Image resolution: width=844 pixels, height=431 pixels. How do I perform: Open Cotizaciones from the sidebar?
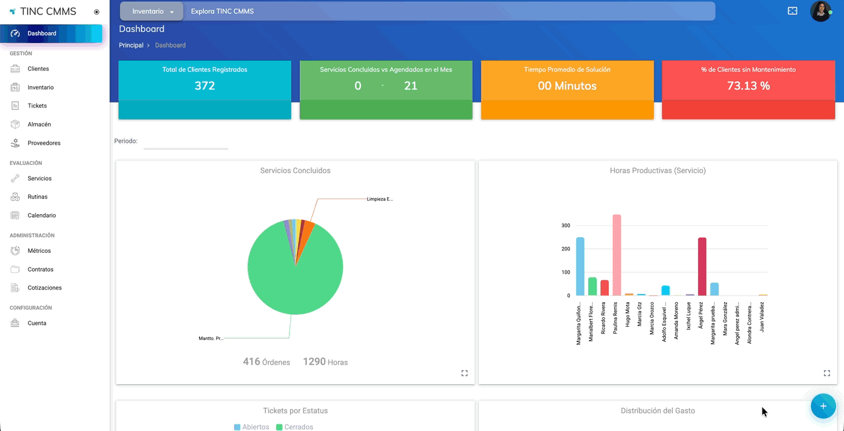coord(44,288)
